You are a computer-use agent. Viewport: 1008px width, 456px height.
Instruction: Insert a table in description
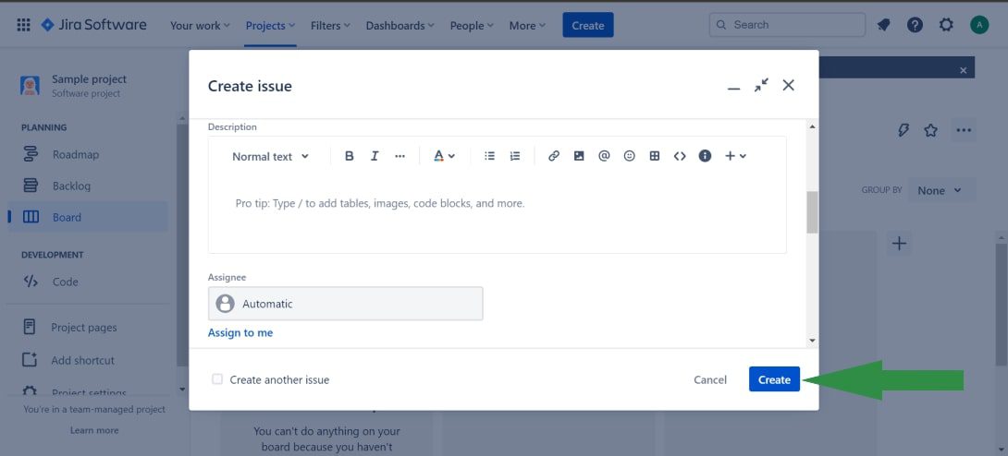[655, 156]
